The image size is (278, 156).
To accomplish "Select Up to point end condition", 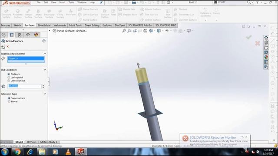I will point(9,78).
